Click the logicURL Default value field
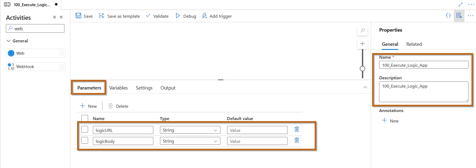 (257, 130)
